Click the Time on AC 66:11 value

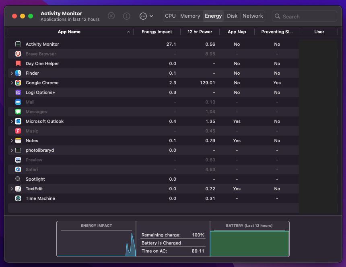[x=198, y=251]
